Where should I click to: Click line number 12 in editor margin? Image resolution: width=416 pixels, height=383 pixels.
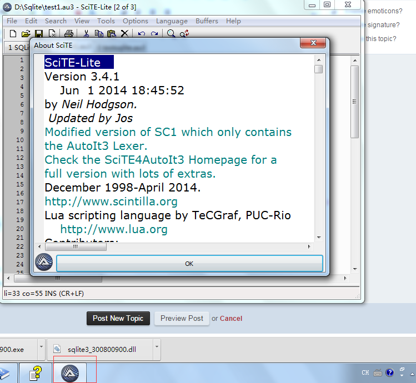(20, 158)
